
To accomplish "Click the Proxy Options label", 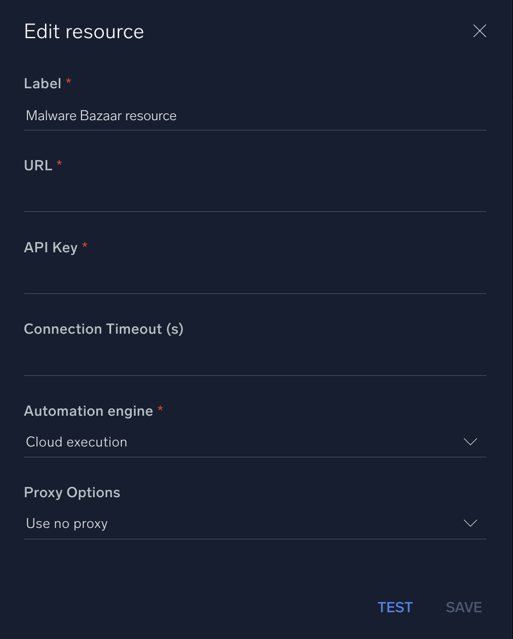I will (72, 492).
